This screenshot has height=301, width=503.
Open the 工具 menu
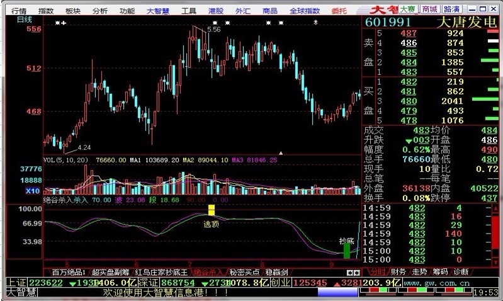(189, 11)
